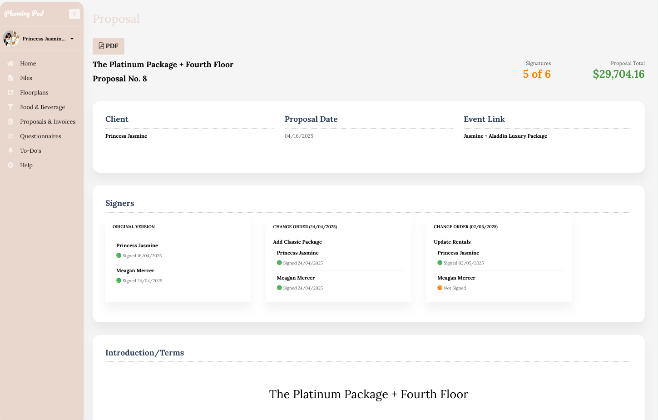Click the Princess Jasmine avatar picture
Screen dimensions: 658x420
coord(11,39)
